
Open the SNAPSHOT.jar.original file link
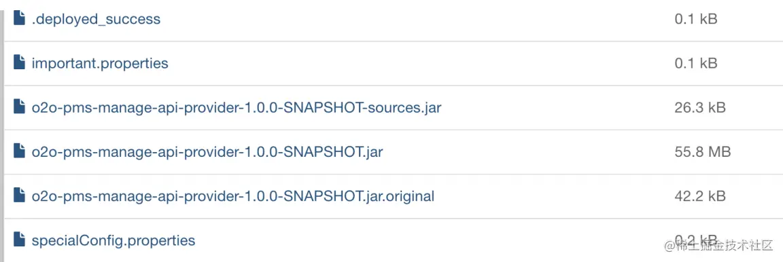[232, 196]
